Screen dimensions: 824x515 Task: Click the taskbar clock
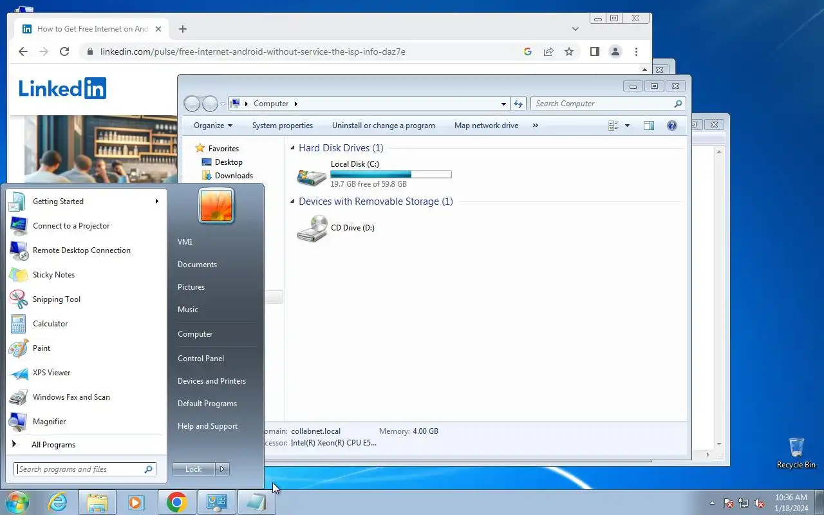pos(791,503)
